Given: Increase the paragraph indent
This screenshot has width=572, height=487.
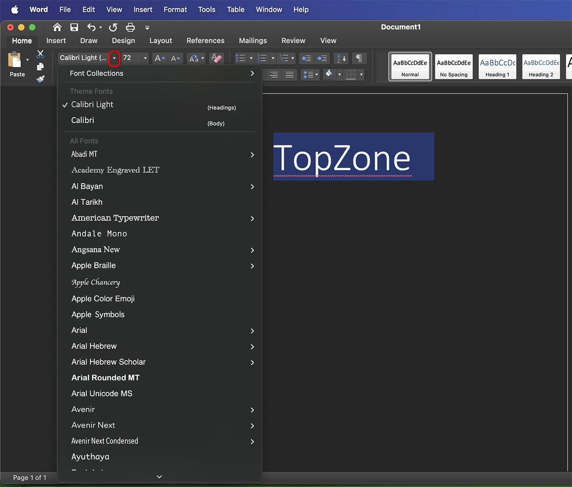Looking at the screenshot, I should [x=322, y=58].
